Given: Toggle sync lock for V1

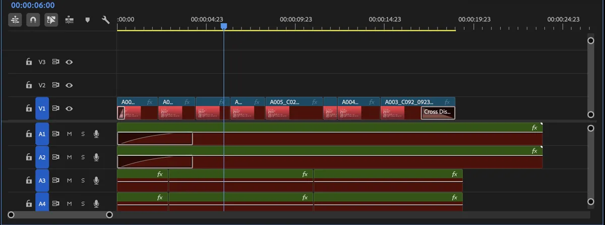Looking at the screenshot, I should tap(56, 108).
